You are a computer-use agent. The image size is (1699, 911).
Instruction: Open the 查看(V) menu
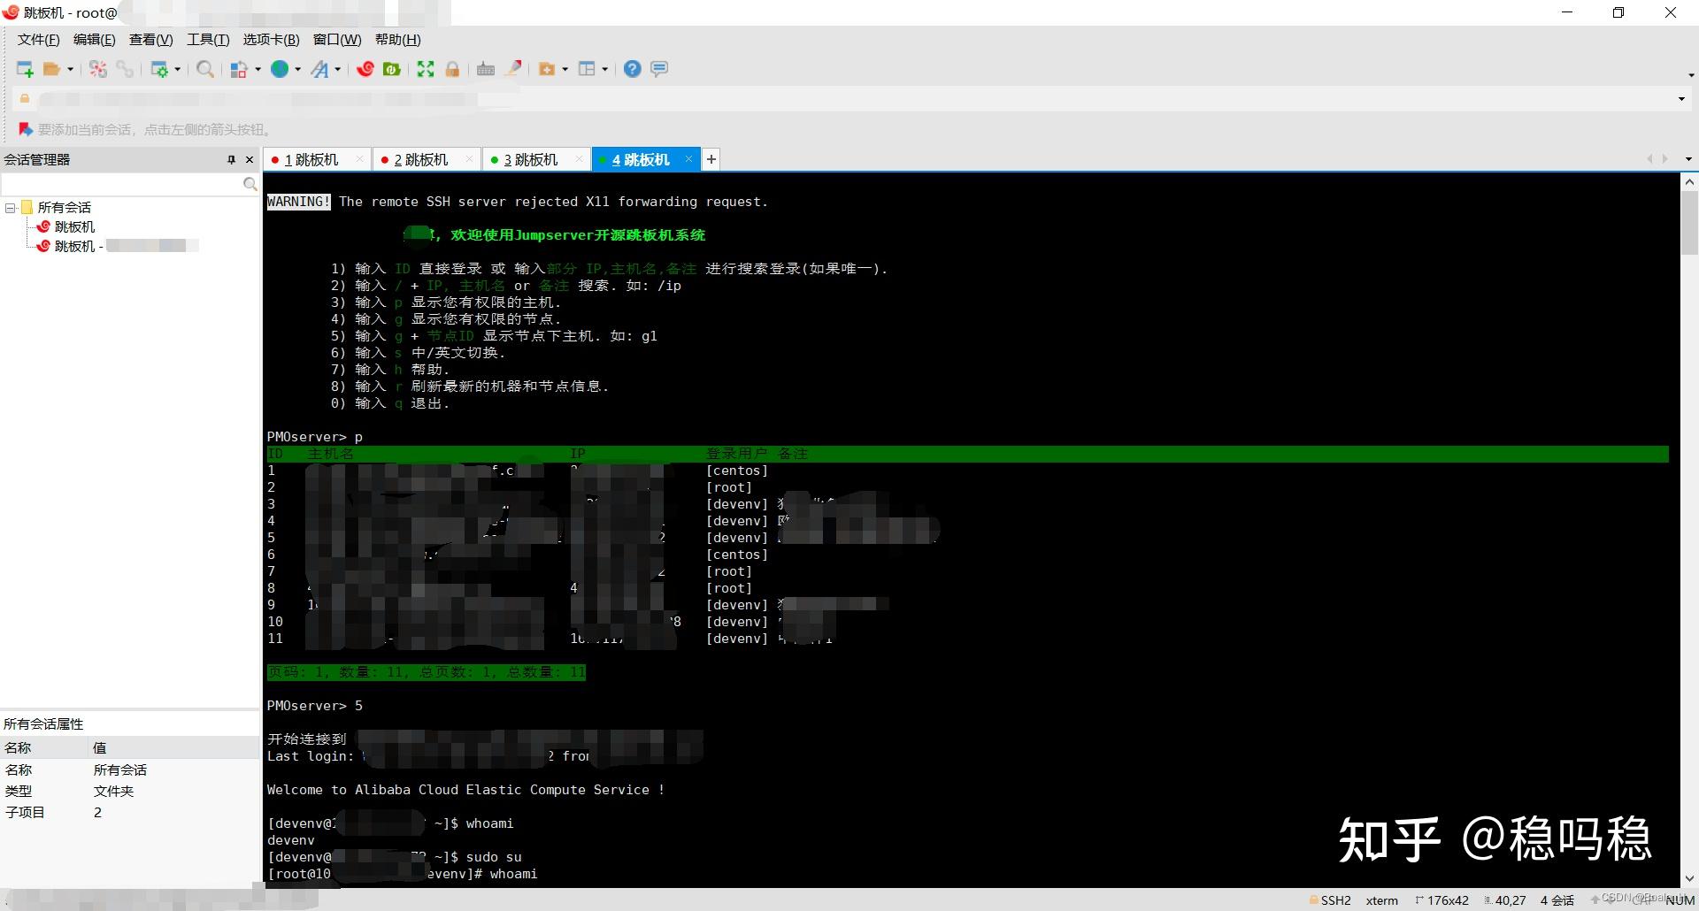150,40
